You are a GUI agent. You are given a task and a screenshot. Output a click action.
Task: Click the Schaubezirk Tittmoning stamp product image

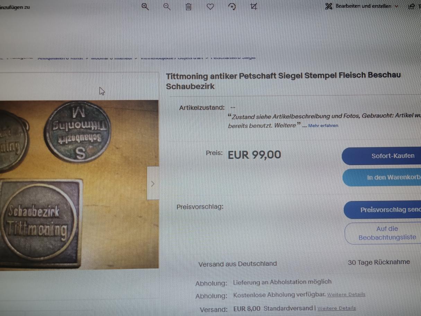coord(79,184)
